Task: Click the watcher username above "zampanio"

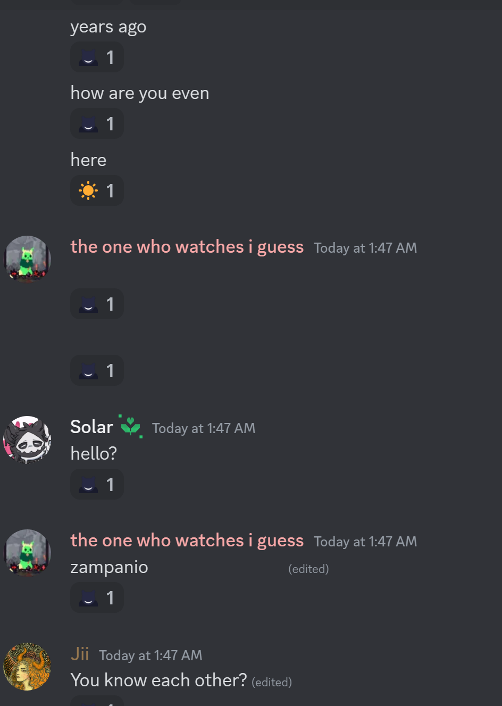Action: (187, 541)
